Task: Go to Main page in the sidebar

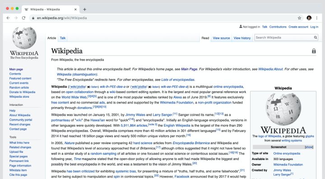Action: [16, 69]
